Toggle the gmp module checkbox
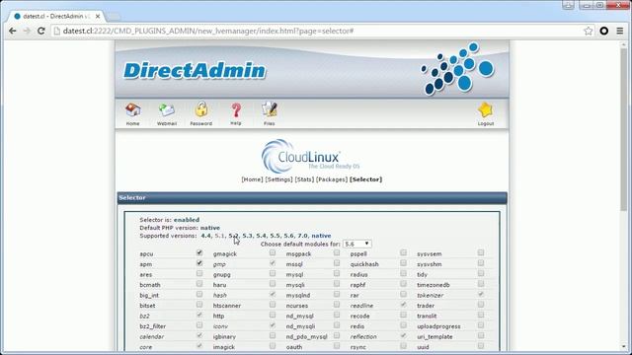Screen dimensions: 632x355 tap(273, 263)
